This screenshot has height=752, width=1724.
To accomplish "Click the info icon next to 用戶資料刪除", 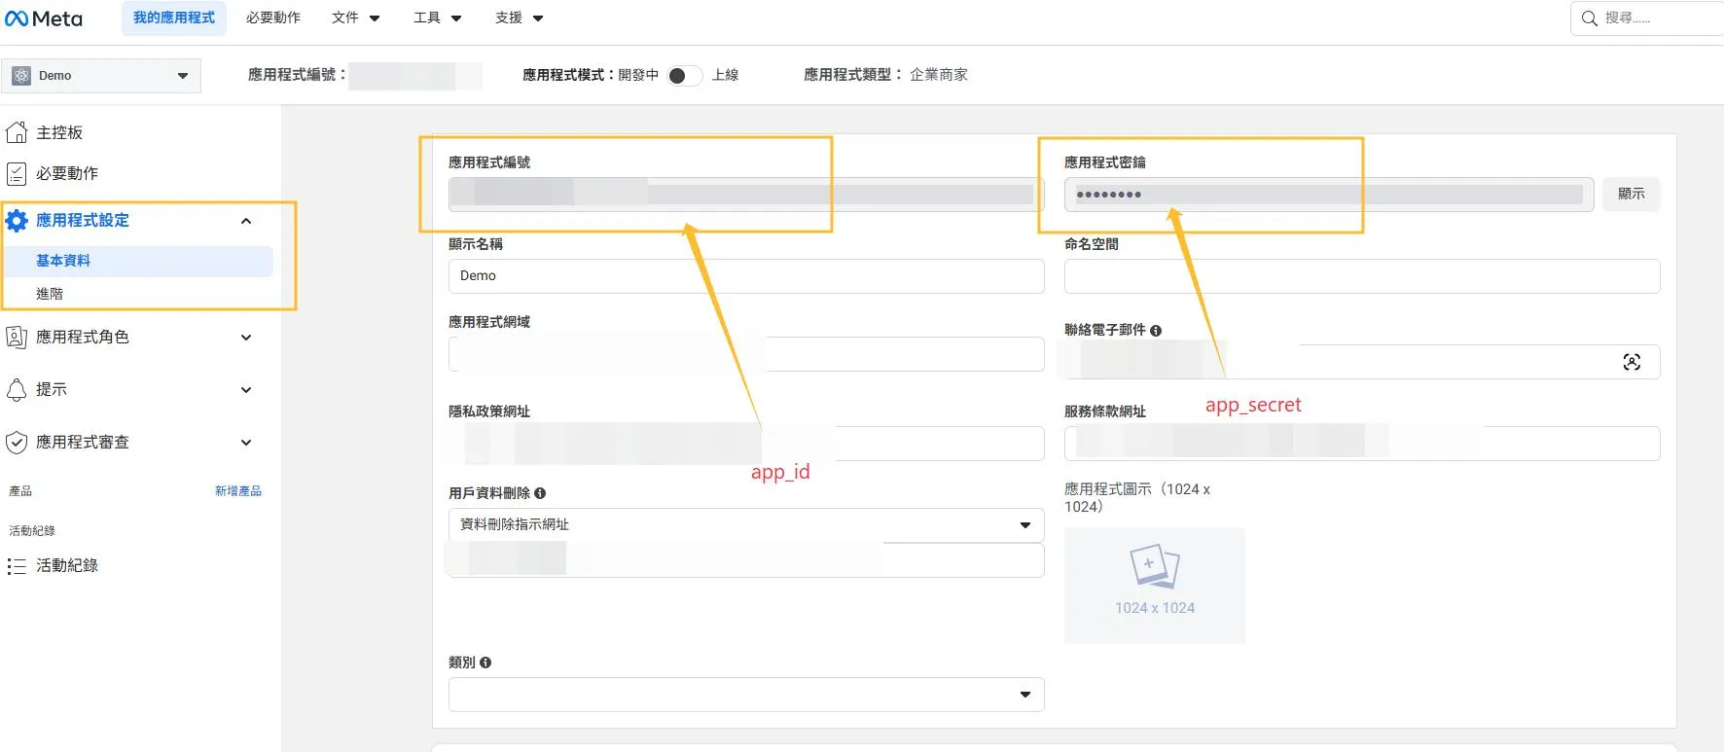I will click(540, 493).
